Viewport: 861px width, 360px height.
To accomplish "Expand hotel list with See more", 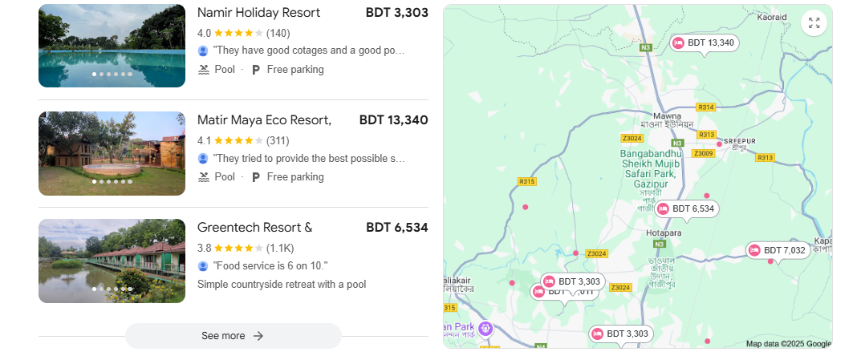I will [234, 336].
